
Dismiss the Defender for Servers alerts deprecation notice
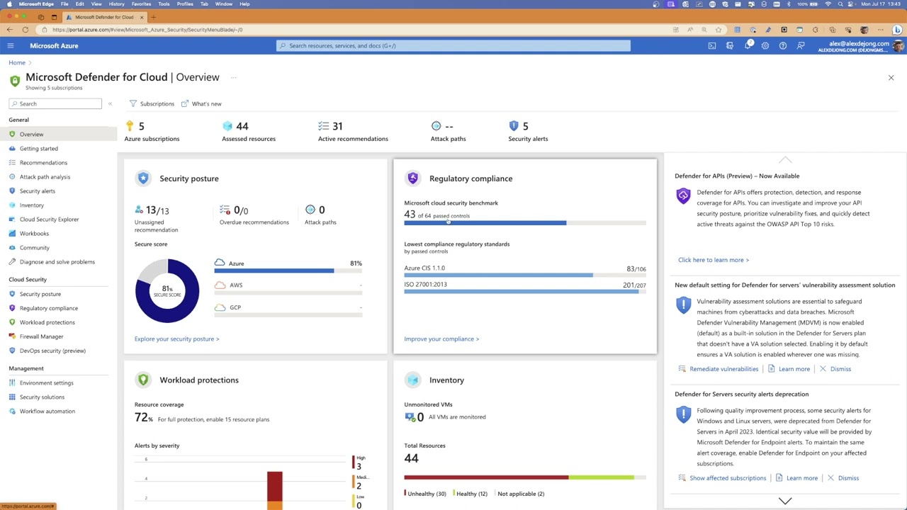pos(843,478)
